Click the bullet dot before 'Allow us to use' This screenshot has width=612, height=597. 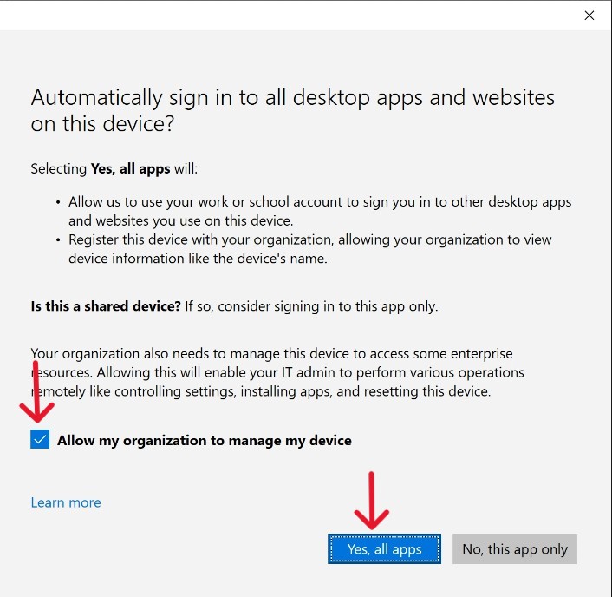(x=58, y=202)
